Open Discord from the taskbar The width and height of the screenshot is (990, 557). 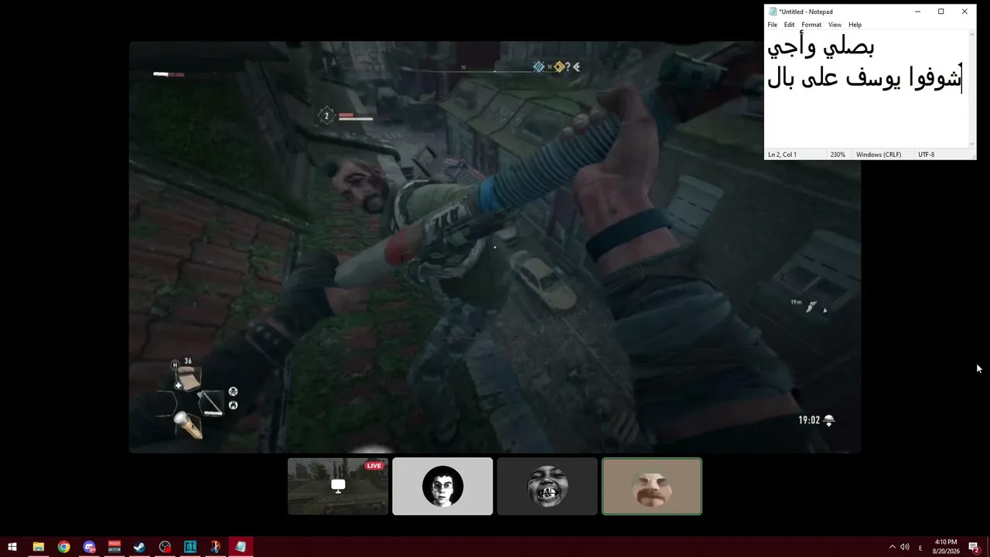[89, 547]
